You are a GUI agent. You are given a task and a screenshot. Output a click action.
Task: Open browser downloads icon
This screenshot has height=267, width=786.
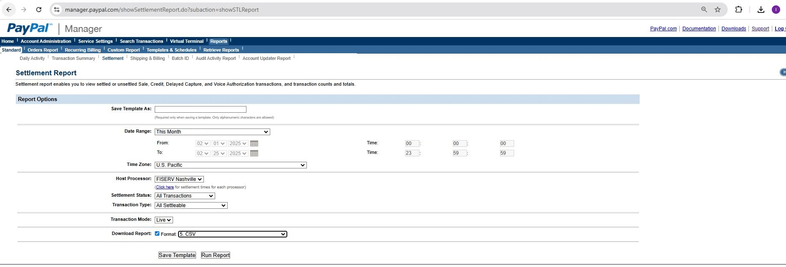tap(761, 10)
